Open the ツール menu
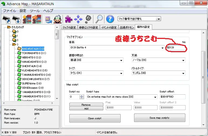 point(35,11)
